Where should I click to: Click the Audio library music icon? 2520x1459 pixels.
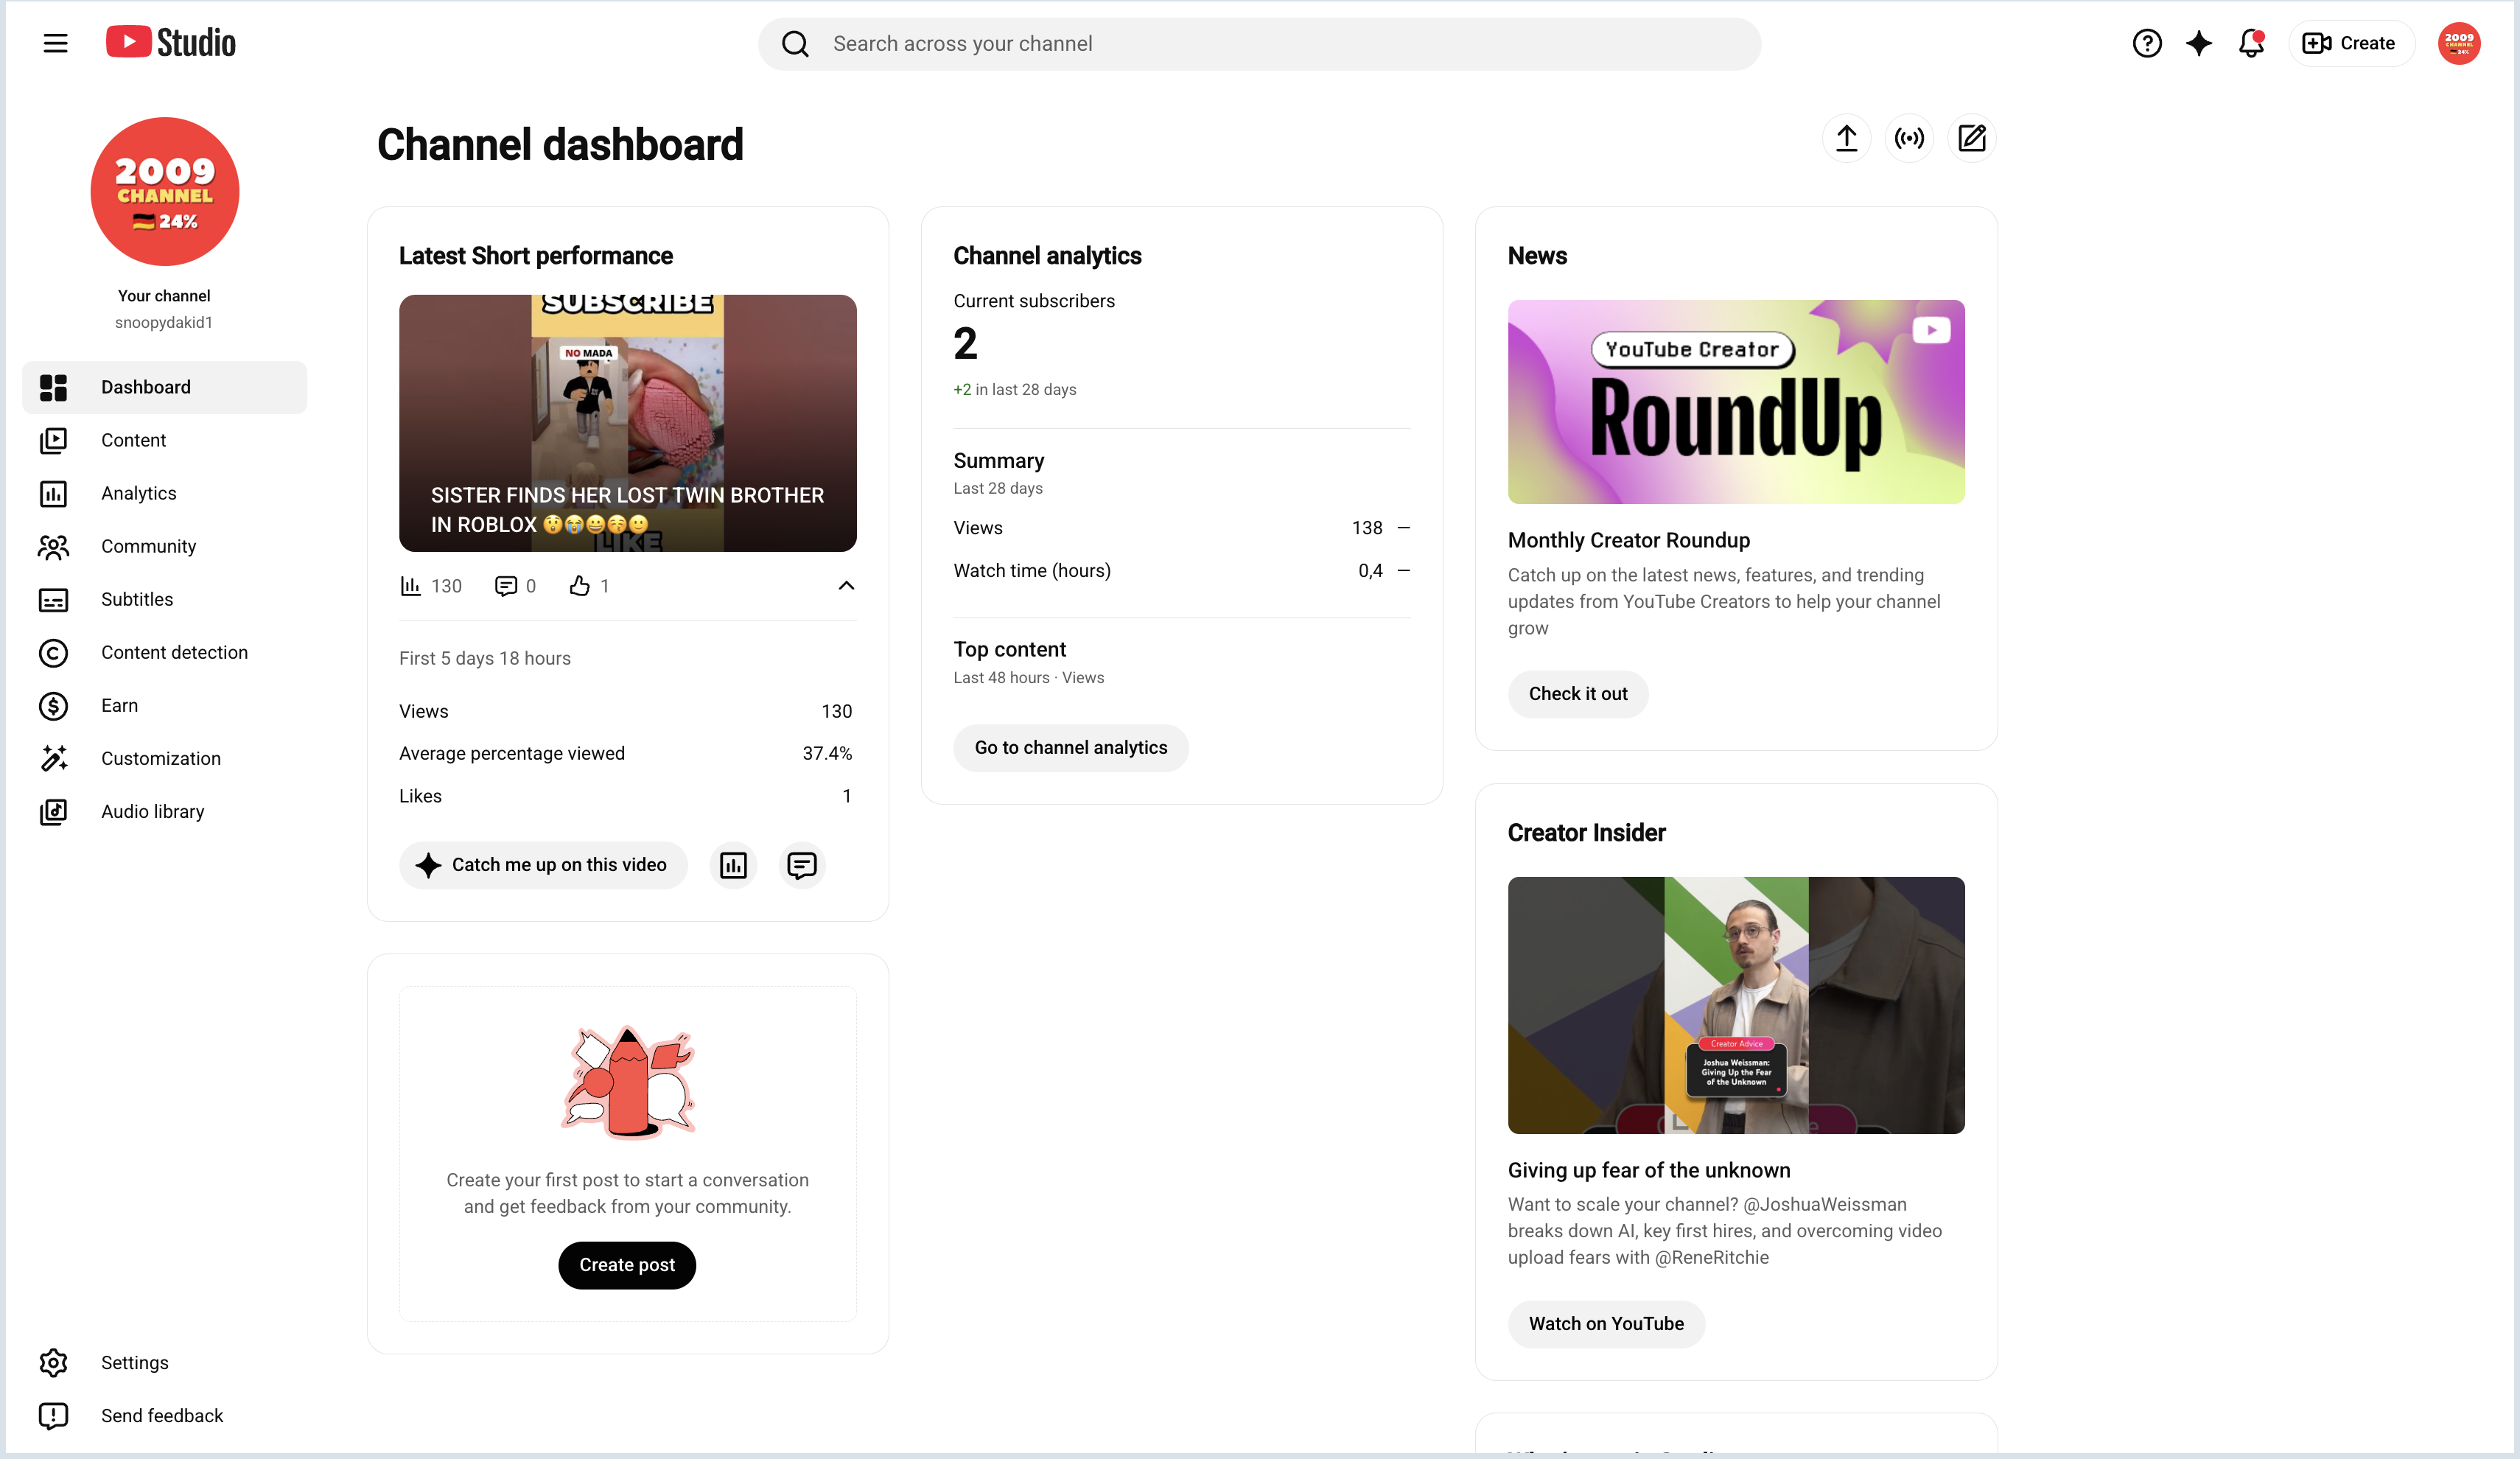coord(53,811)
